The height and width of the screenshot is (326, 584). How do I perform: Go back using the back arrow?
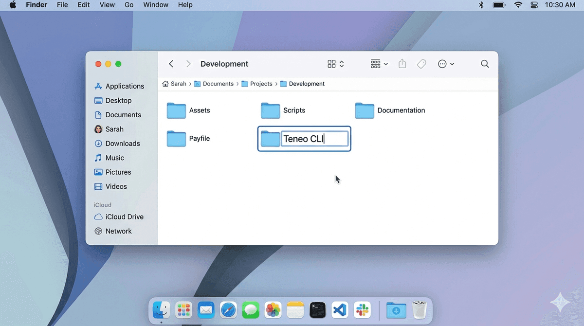point(171,64)
